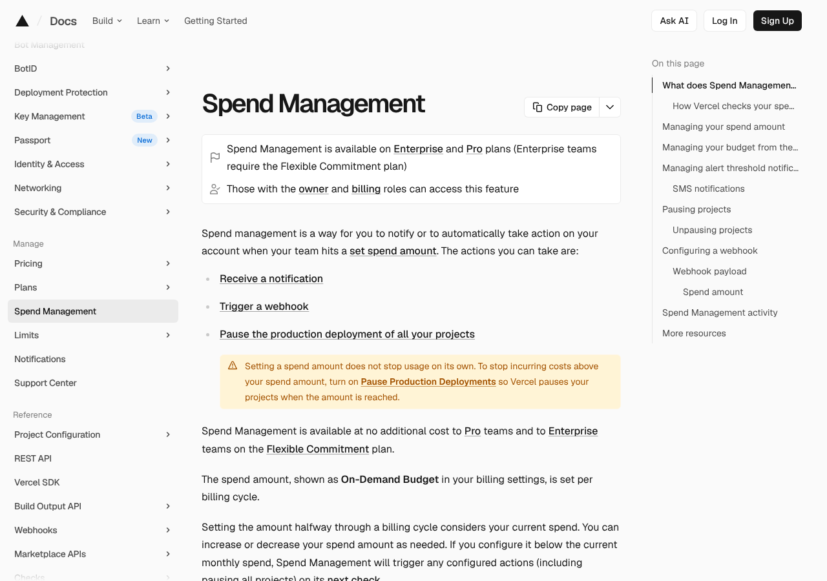The image size is (827, 581).
Task: Follow the Trigger a webhook link
Action: click(x=264, y=307)
